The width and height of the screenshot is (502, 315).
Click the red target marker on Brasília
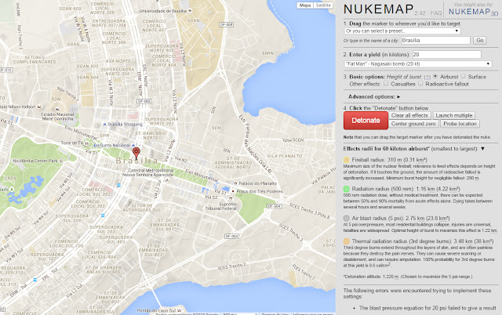(x=136, y=153)
